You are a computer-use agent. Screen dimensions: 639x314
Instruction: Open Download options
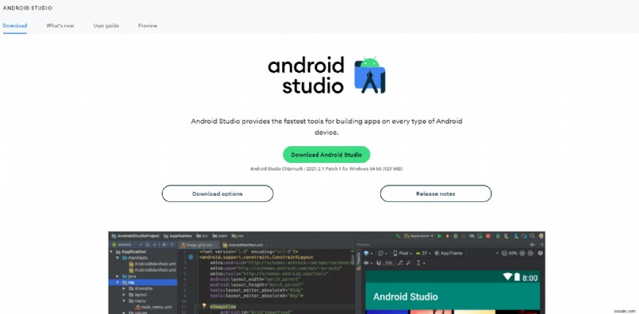pos(217,193)
